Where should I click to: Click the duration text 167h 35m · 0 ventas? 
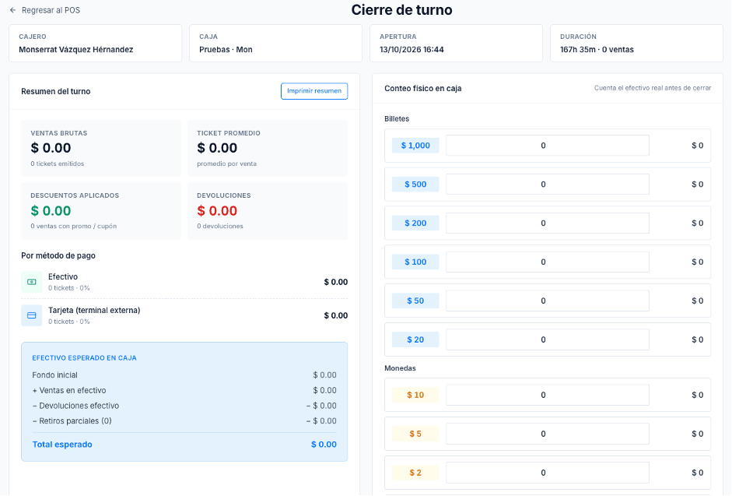(597, 50)
